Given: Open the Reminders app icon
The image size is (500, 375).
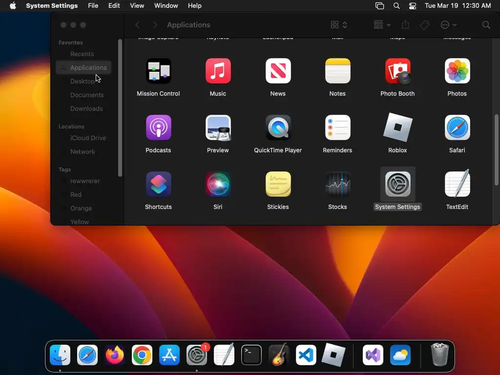Looking at the screenshot, I should pyautogui.click(x=338, y=127).
